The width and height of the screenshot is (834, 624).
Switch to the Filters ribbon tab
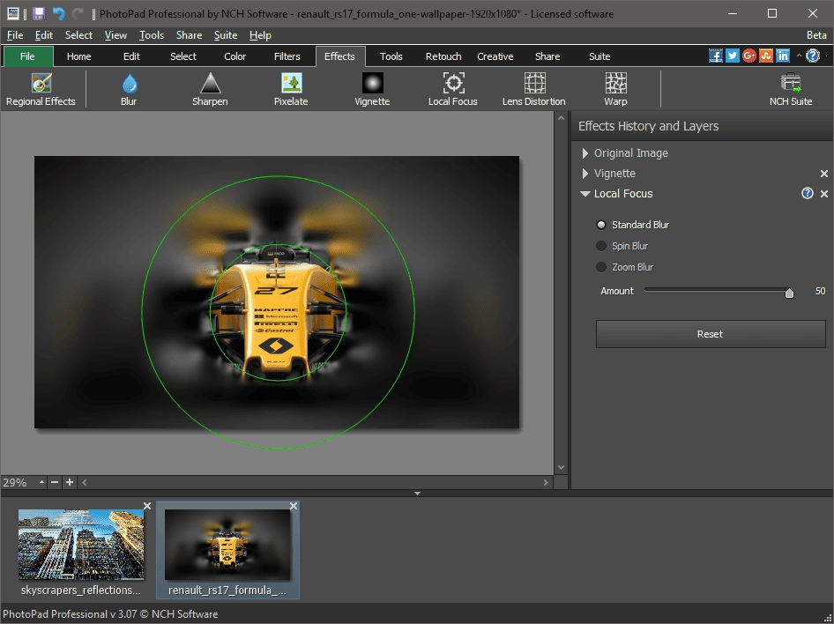pyautogui.click(x=287, y=56)
